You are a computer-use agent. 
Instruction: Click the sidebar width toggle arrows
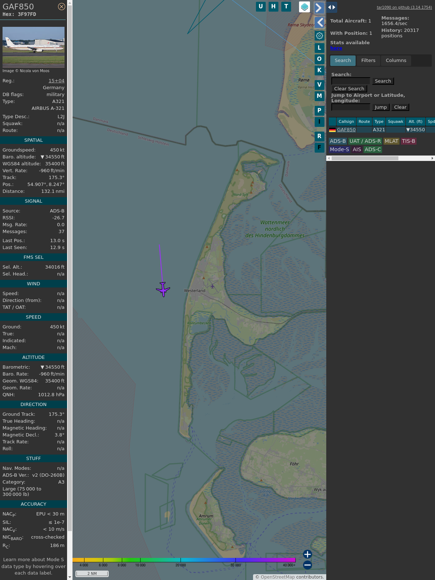tap(332, 7)
